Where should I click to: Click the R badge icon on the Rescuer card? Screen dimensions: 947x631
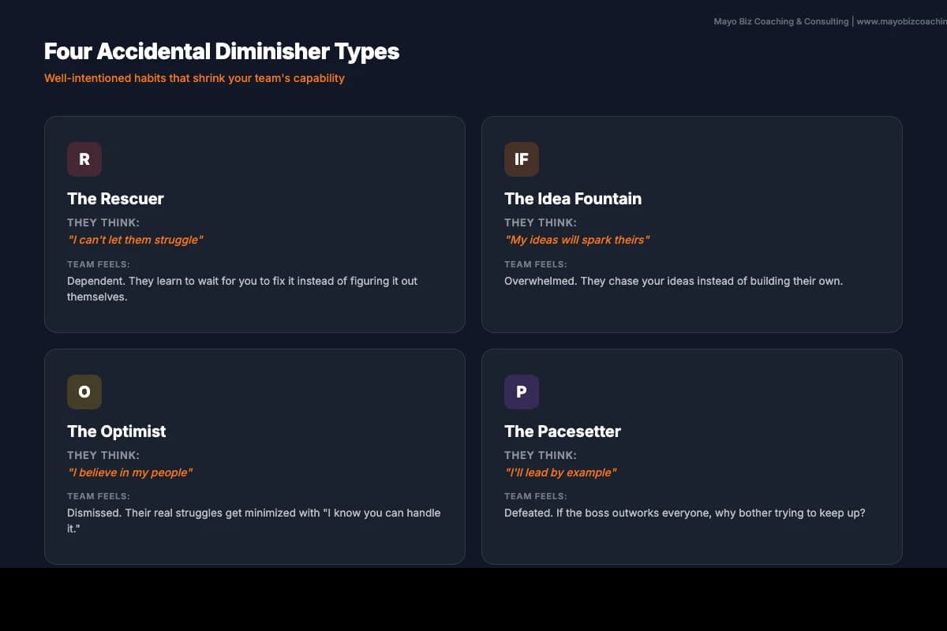pyautogui.click(x=84, y=159)
